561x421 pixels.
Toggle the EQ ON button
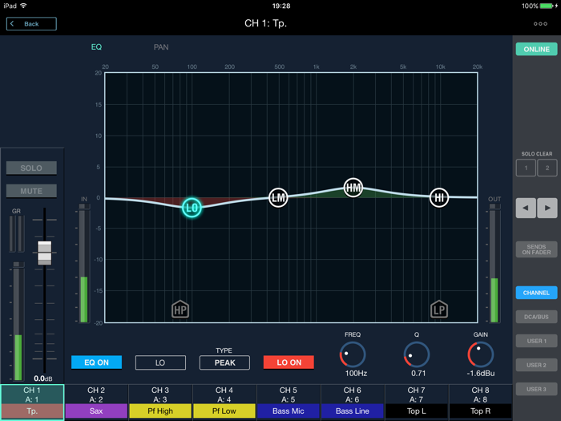click(97, 362)
